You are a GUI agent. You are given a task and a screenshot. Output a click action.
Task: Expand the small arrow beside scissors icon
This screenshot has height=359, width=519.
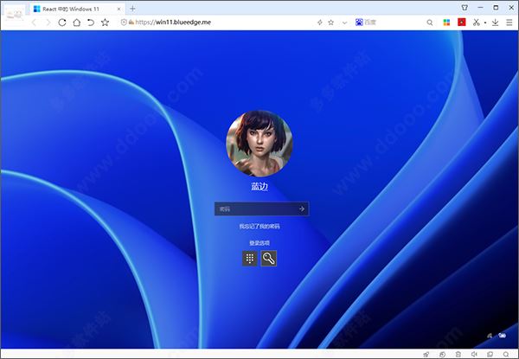(485, 22)
